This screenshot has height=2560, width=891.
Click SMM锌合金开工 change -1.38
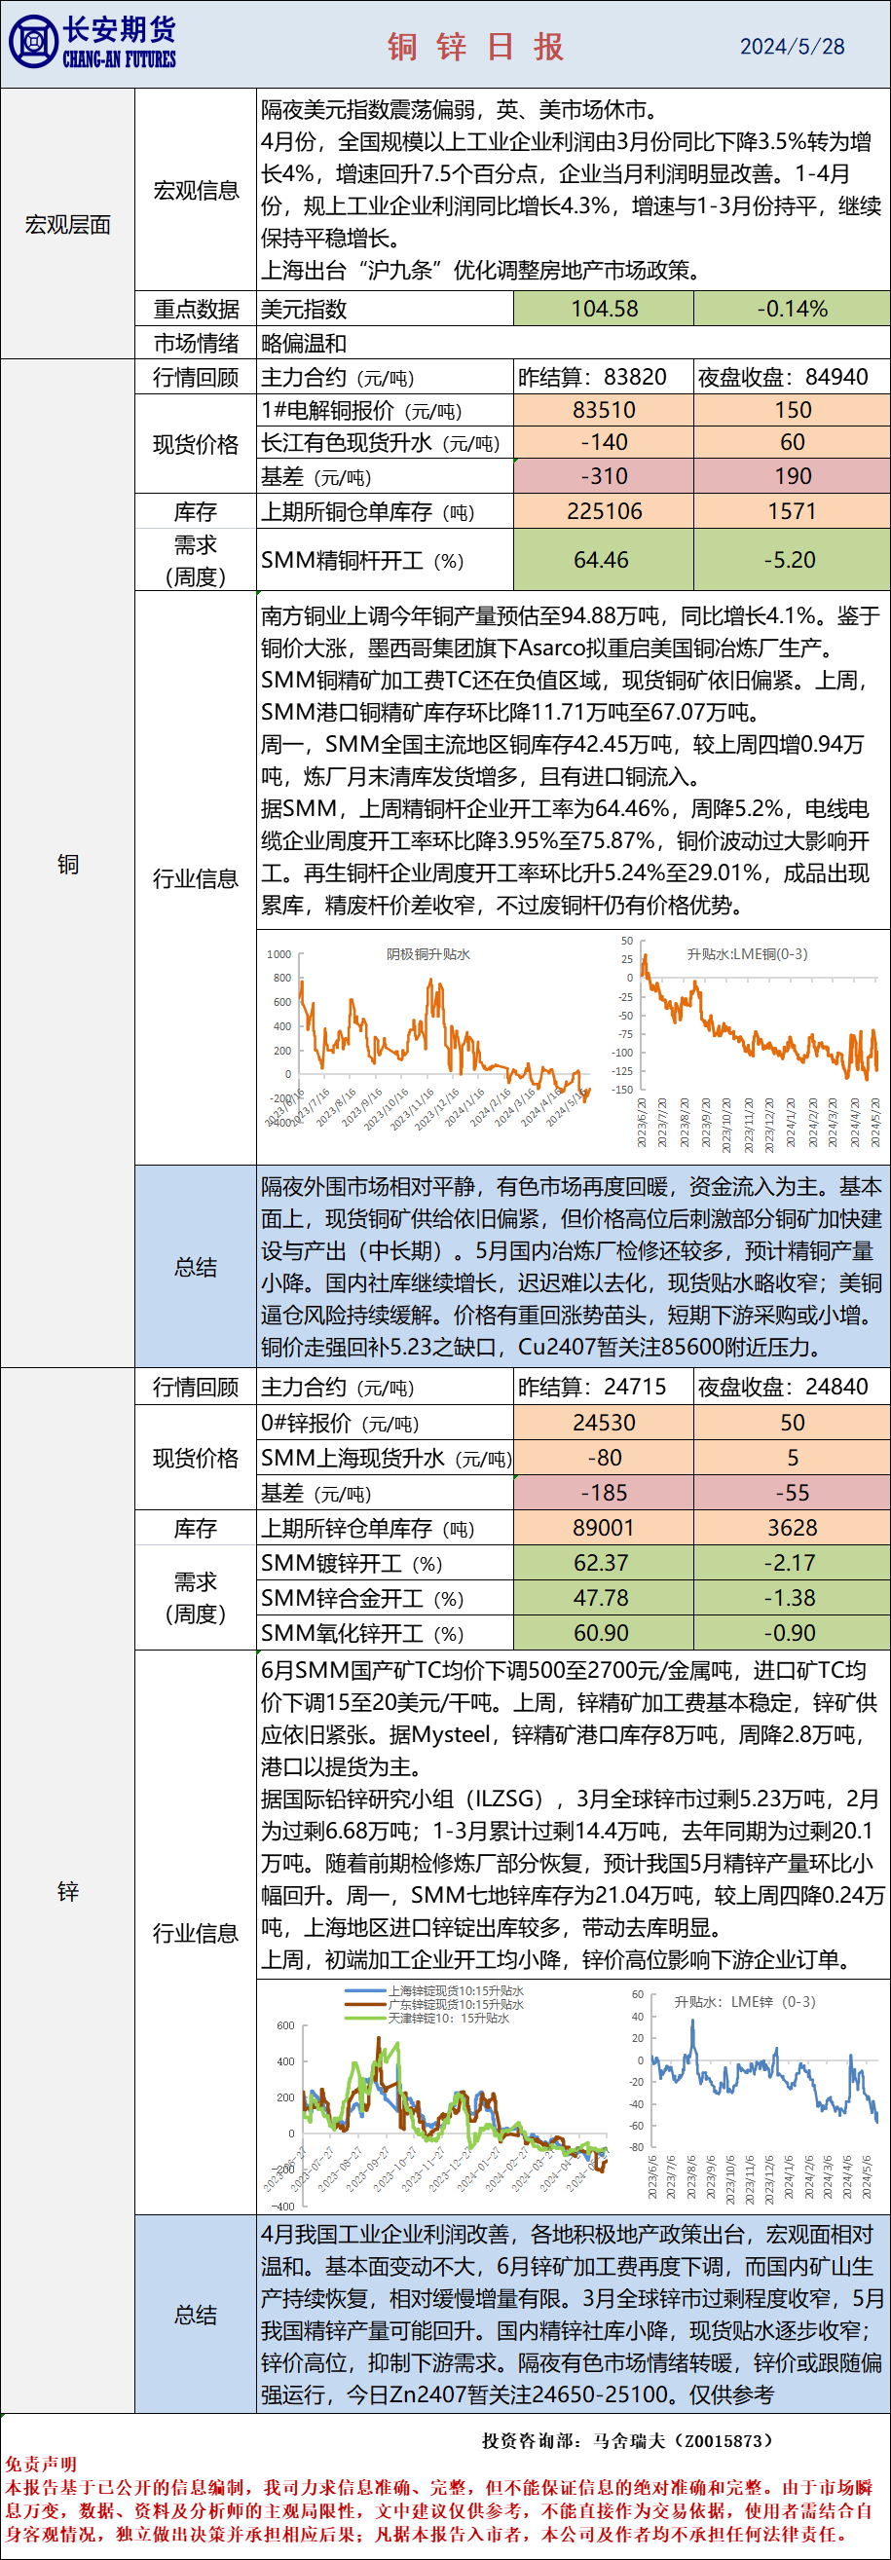pos(792,1597)
